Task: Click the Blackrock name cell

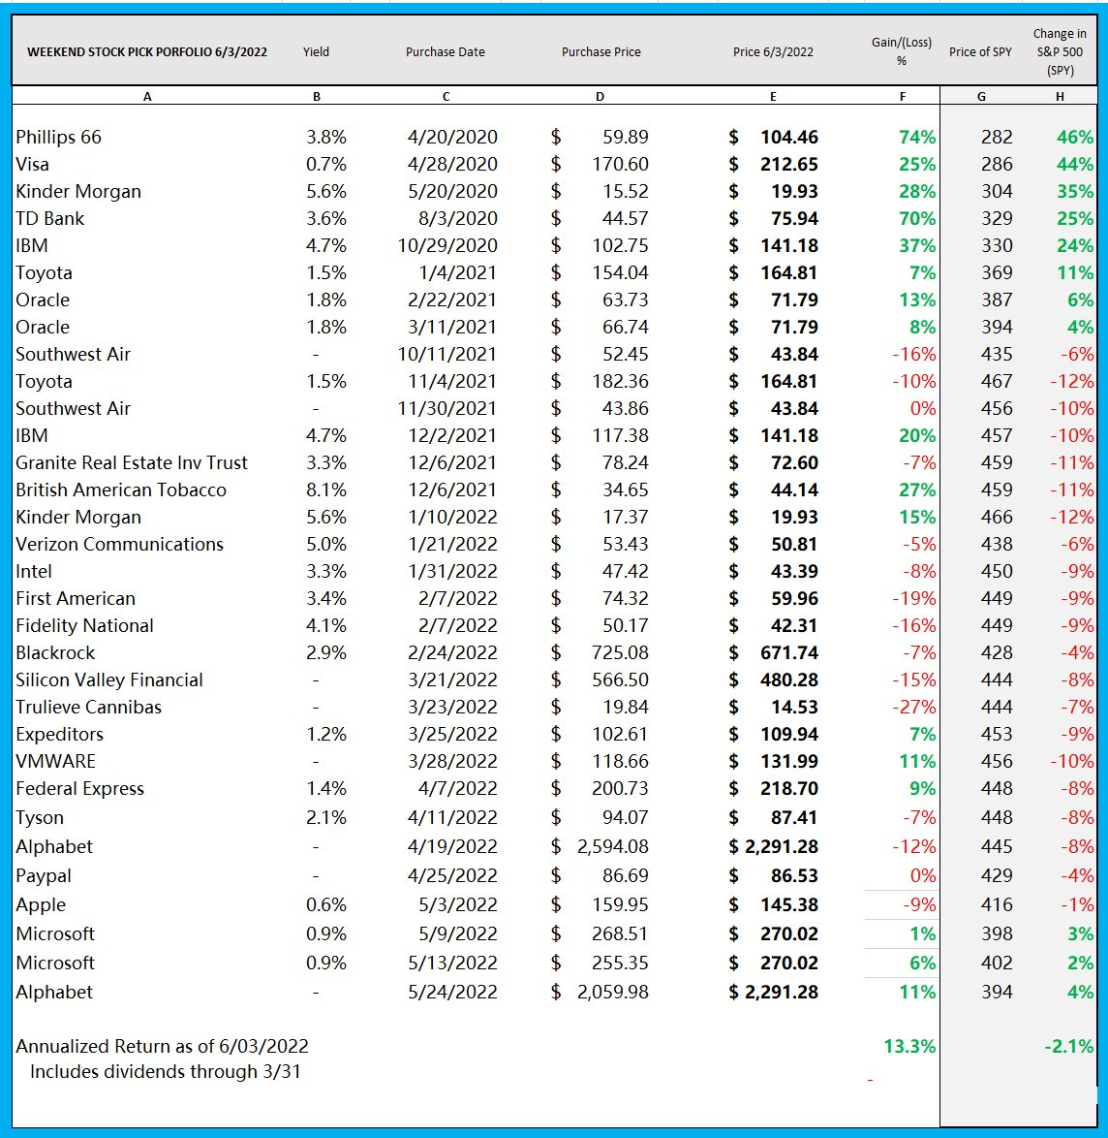Action: (55, 653)
